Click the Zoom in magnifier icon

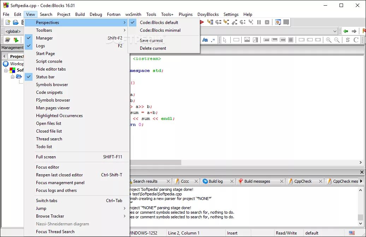(329, 40)
